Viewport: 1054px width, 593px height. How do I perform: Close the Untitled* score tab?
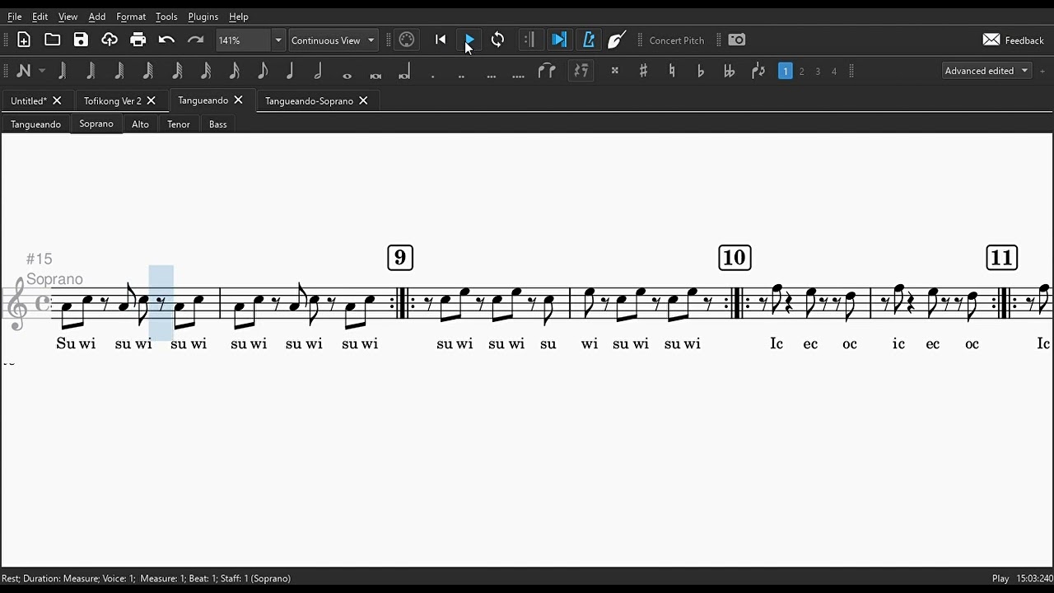click(57, 100)
